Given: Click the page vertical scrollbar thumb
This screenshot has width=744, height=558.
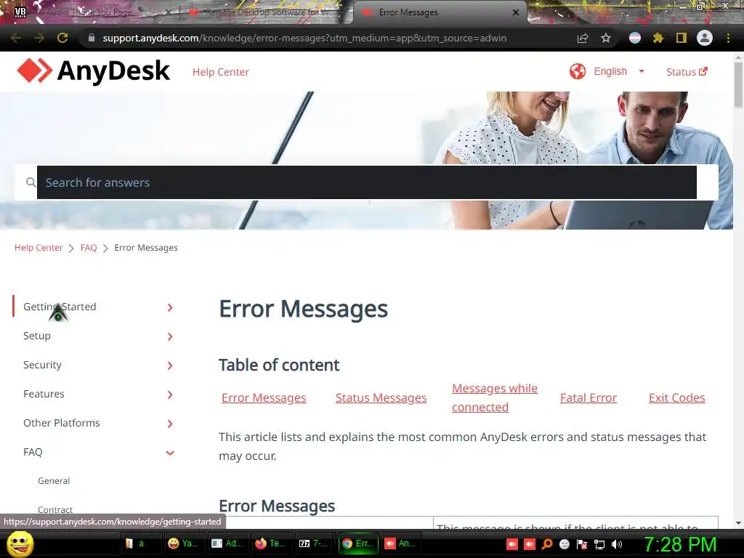Looking at the screenshot, I should pos(738,84).
